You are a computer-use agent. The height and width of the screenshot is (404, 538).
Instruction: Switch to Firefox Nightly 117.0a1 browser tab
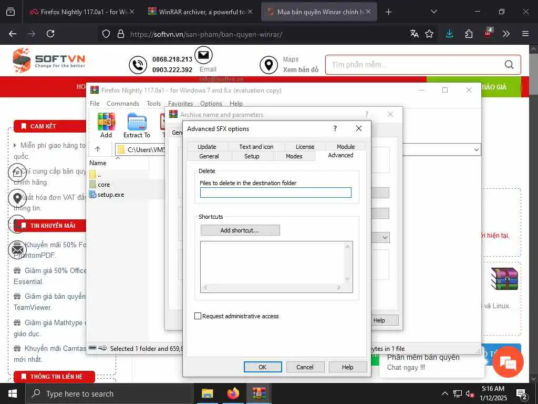81,12
